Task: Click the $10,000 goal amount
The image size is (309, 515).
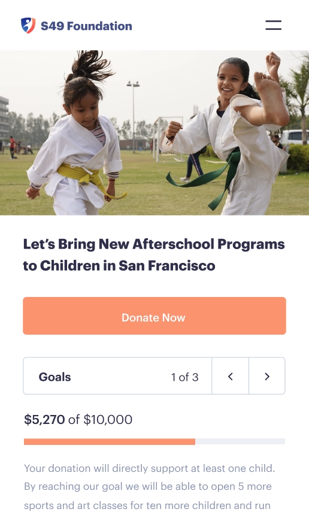Action: pyautogui.click(x=108, y=419)
